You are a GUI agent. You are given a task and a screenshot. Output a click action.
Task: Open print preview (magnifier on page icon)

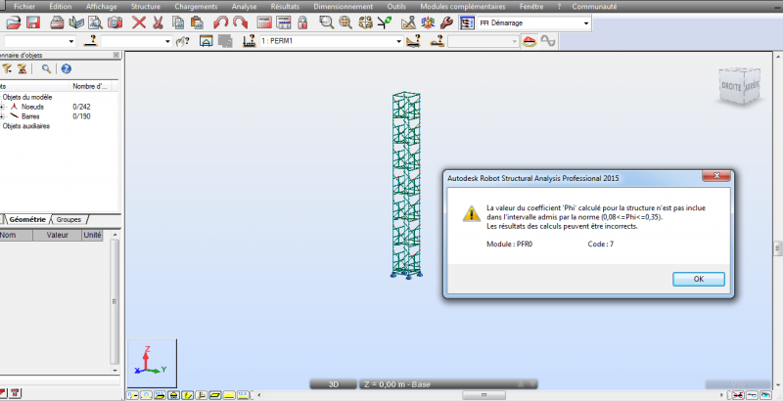click(x=95, y=22)
